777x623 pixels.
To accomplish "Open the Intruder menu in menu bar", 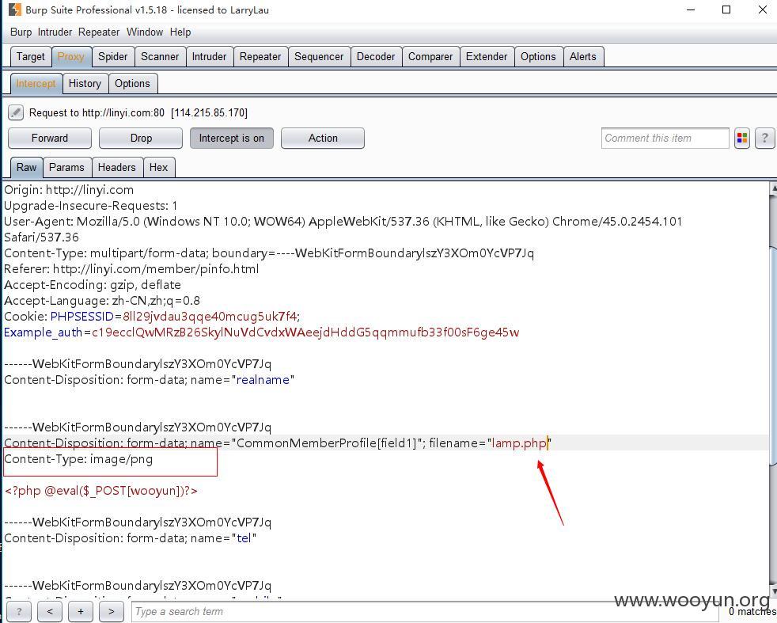I will [x=55, y=32].
